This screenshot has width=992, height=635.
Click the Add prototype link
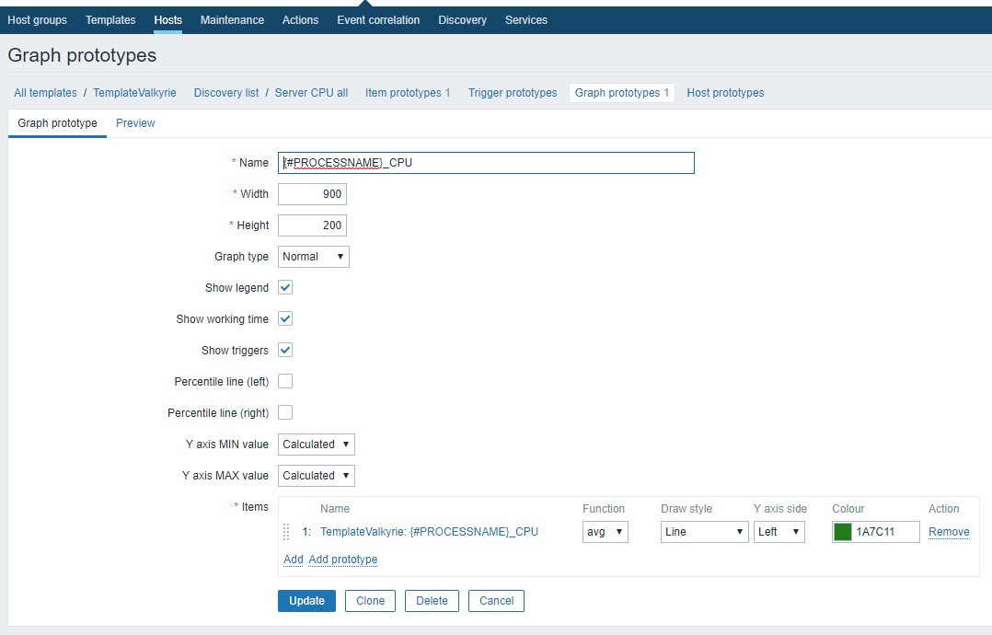click(x=344, y=559)
